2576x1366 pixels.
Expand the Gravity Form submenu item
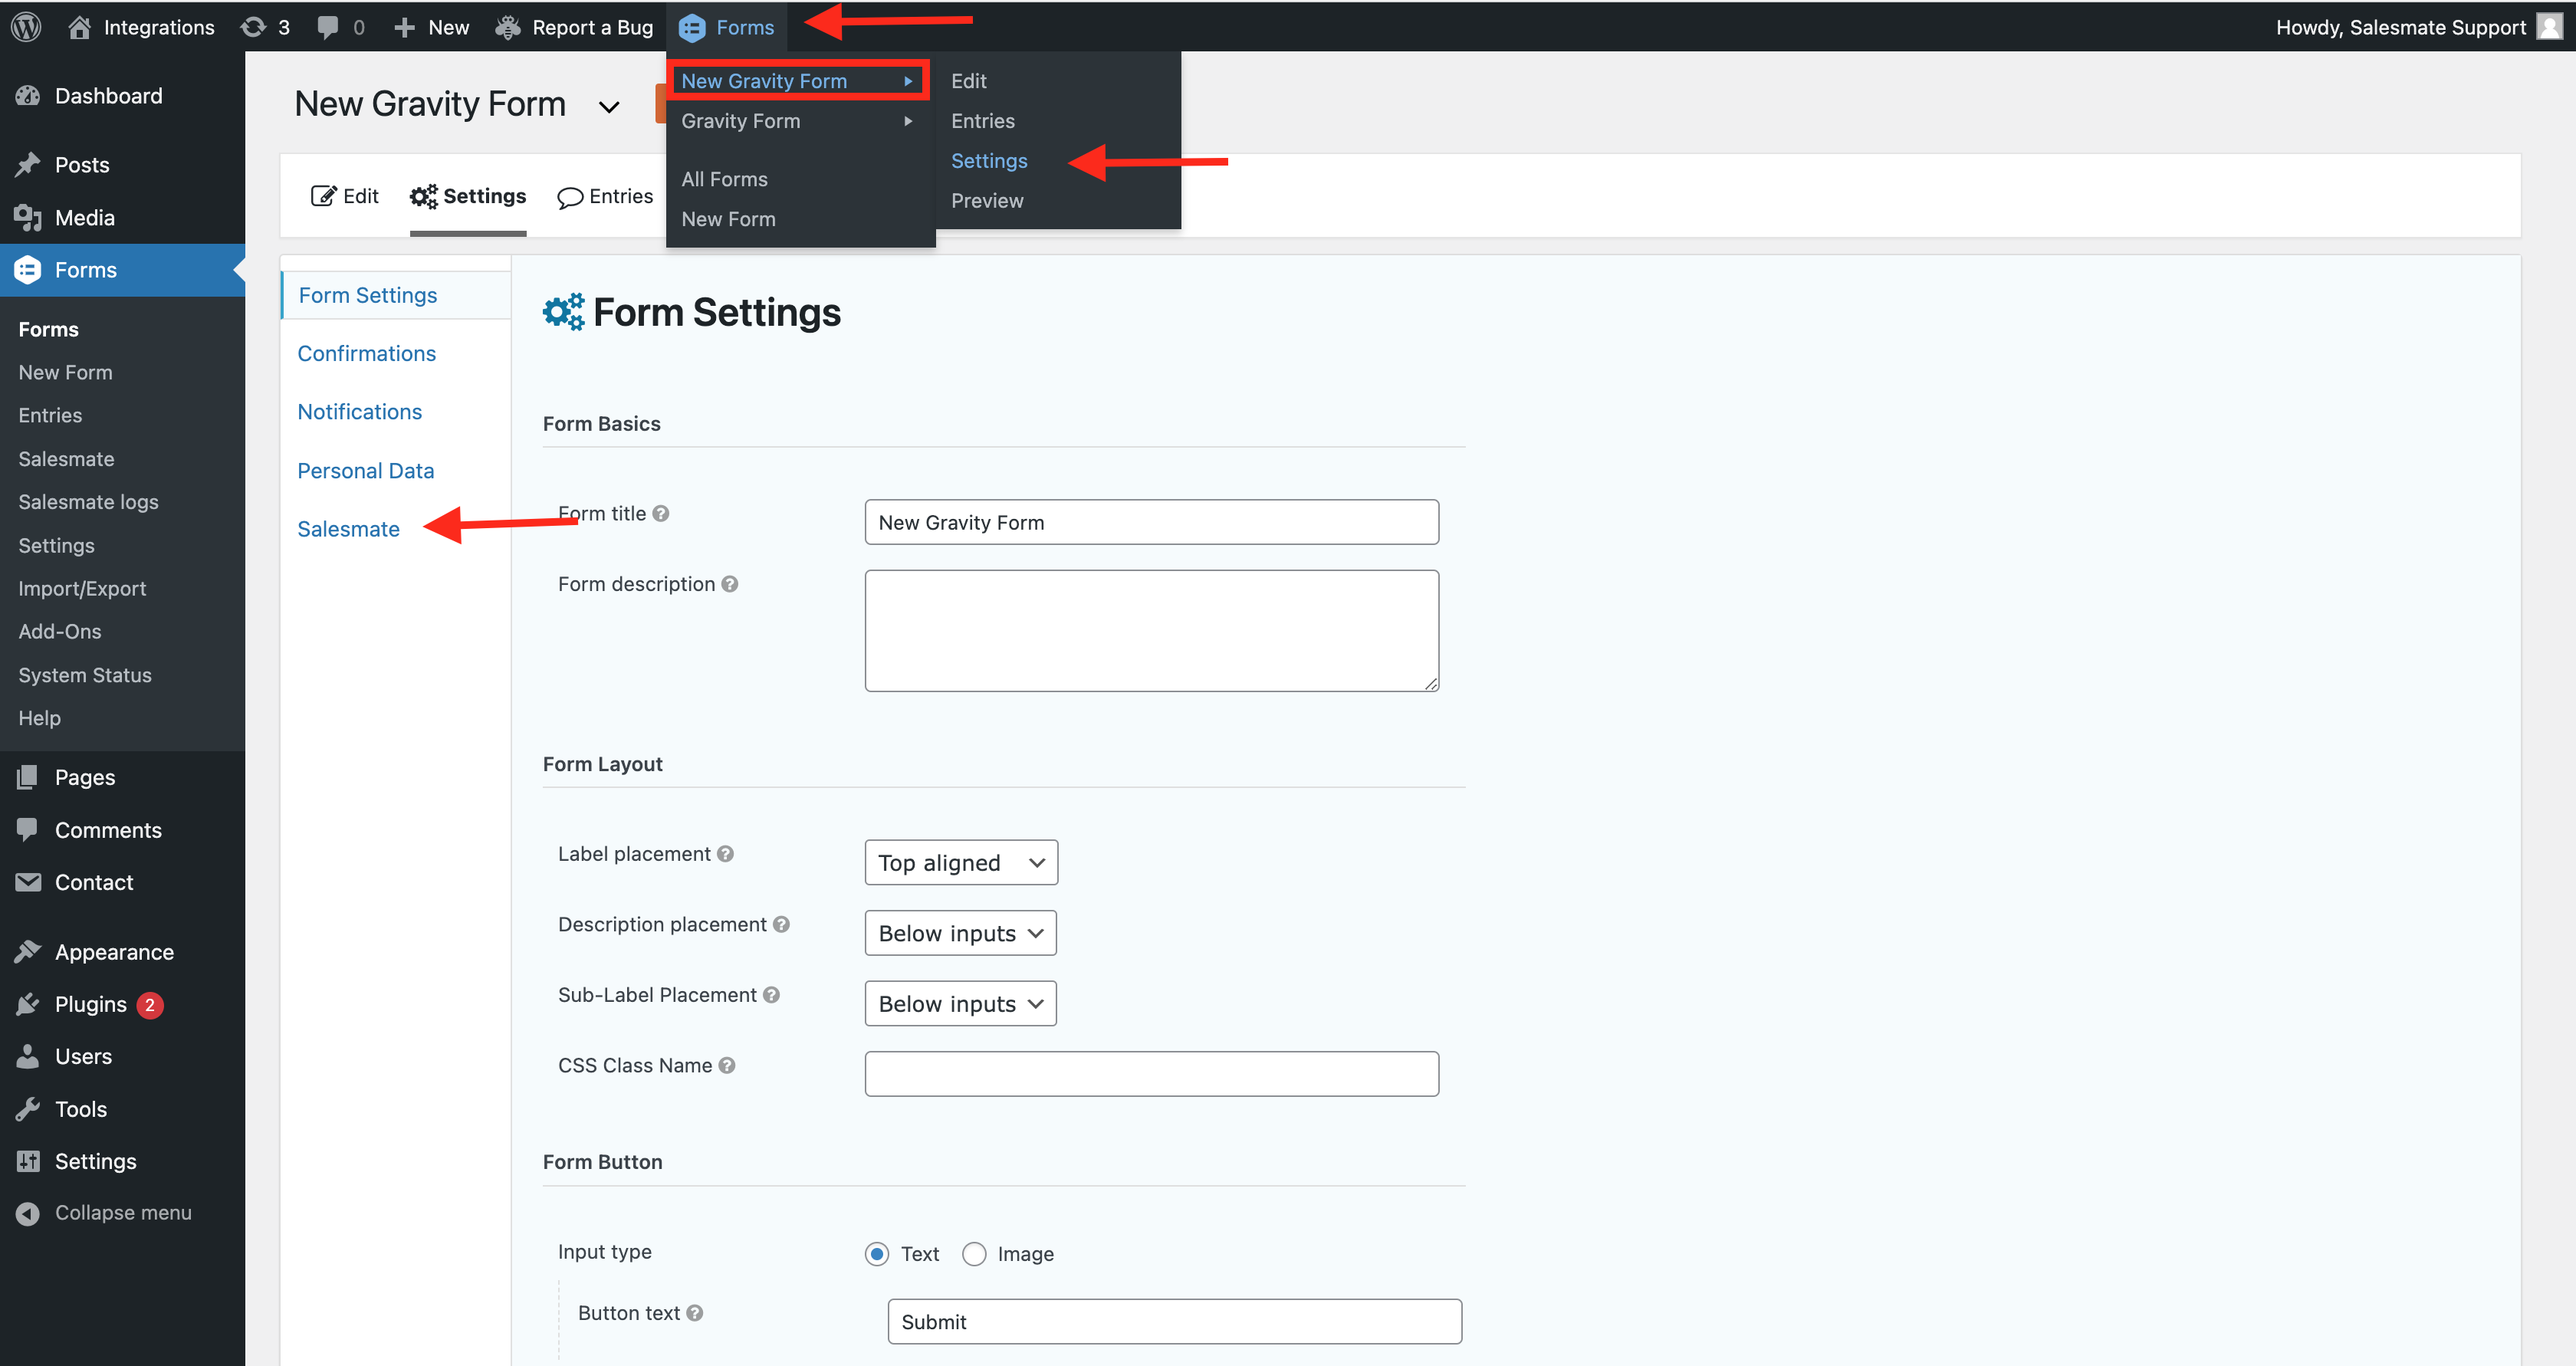798,121
